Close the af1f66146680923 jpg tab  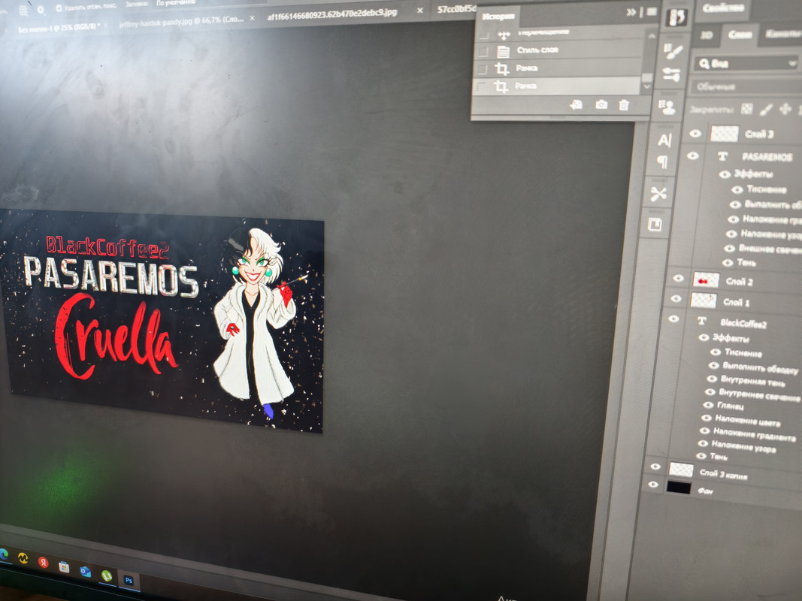pos(420,11)
